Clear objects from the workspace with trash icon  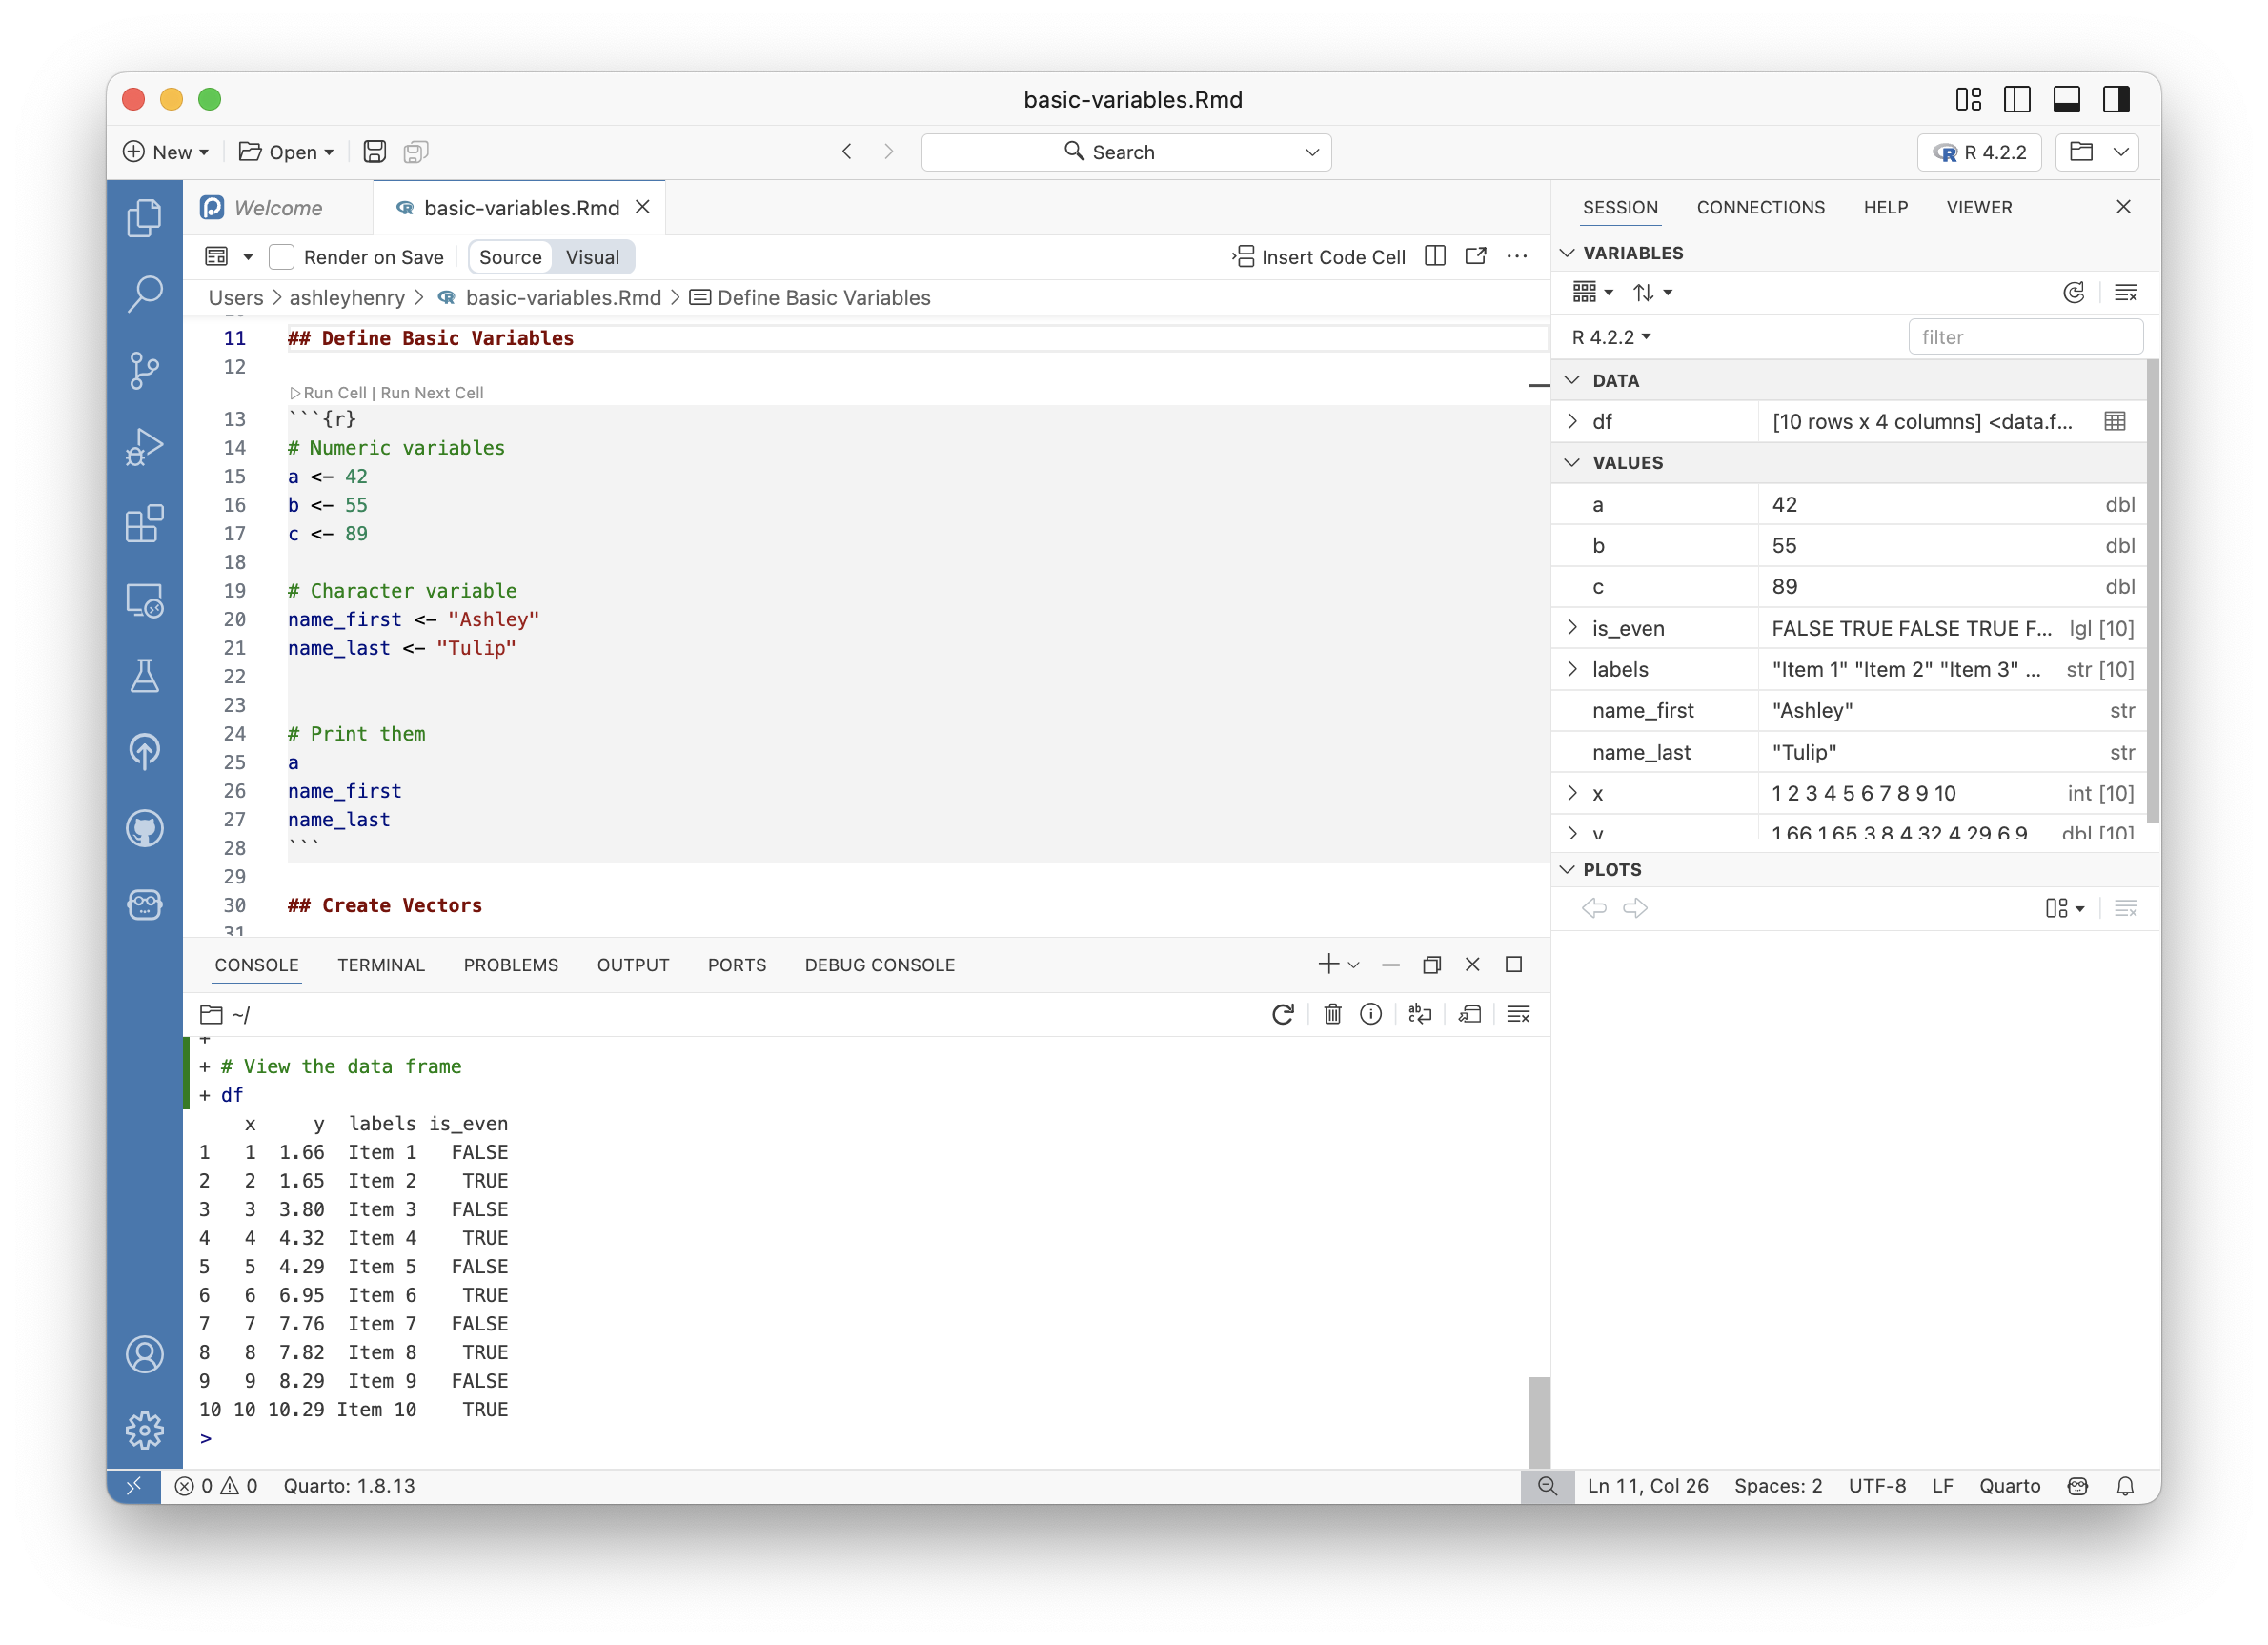coord(1332,1013)
